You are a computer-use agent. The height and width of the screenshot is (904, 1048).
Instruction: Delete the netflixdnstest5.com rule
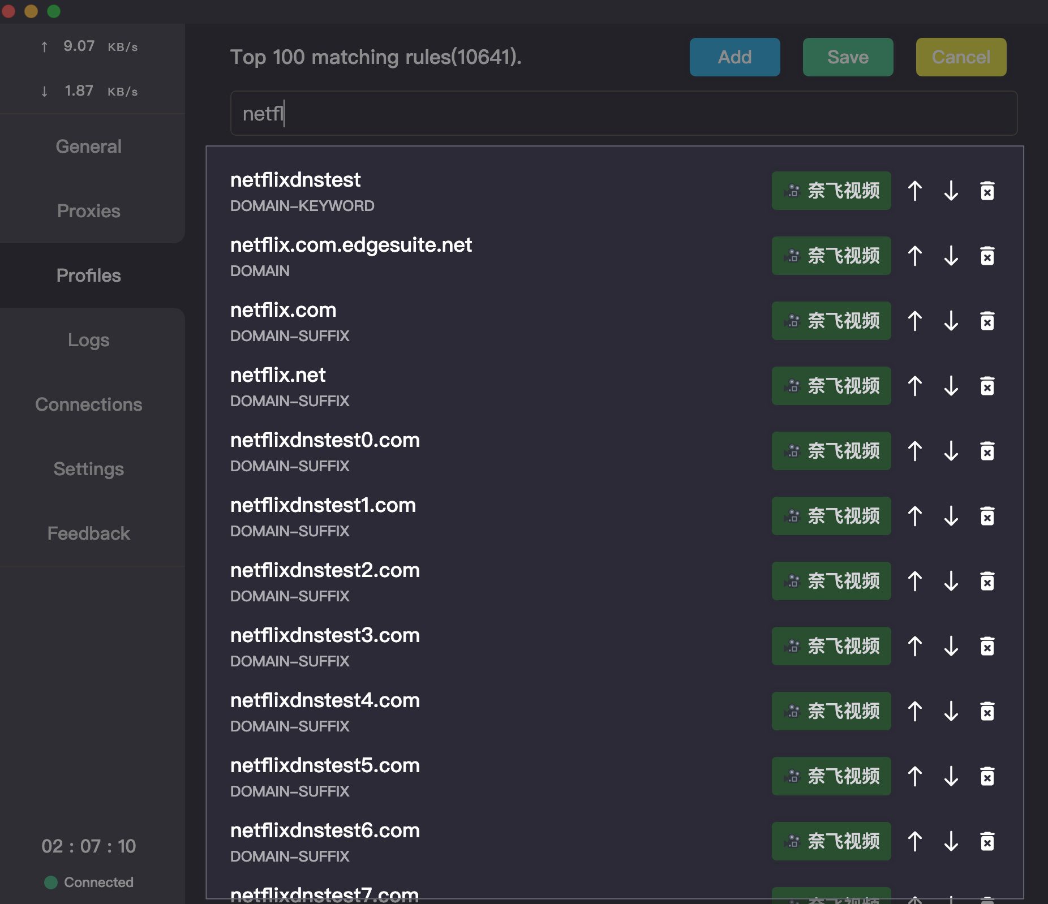(987, 777)
